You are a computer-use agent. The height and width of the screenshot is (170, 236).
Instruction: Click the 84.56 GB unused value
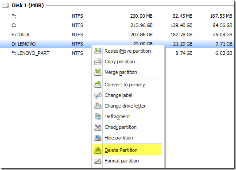coord(222,25)
